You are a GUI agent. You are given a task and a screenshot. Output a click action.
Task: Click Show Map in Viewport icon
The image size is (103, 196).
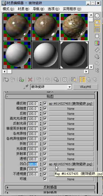click(x=73, y=80)
